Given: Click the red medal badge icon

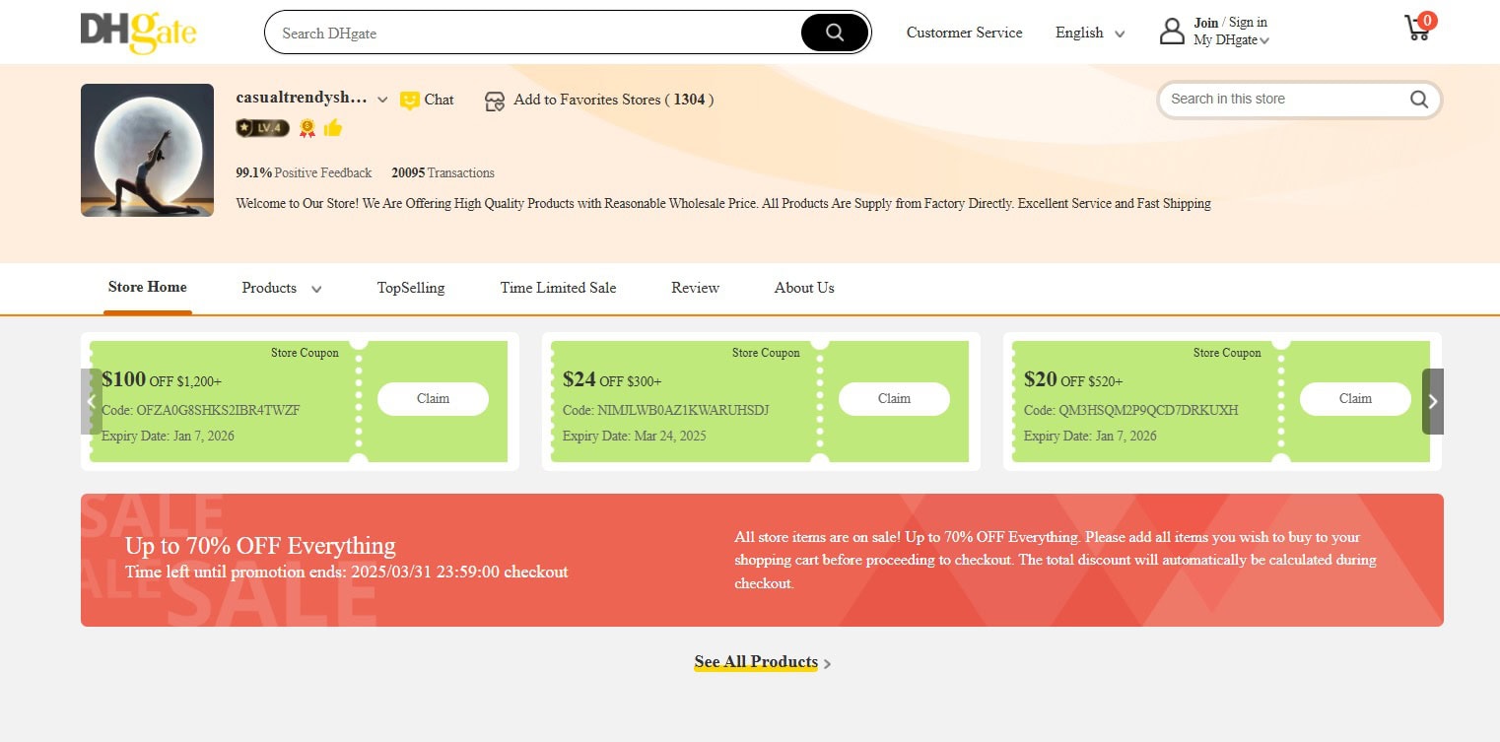Looking at the screenshot, I should pyautogui.click(x=307, y=128).
